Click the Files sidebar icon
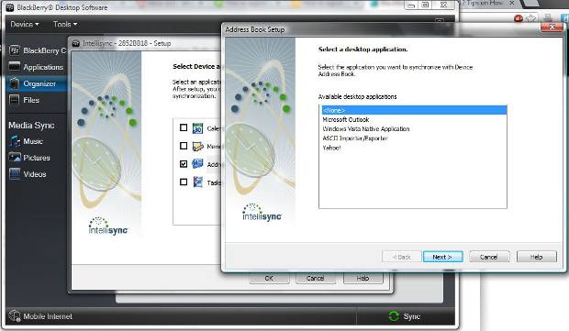 [x=14, y=100]
